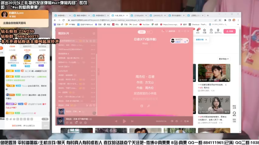Viewport: 259px width, 145px height.
Task: Skip to the previous track
Action: click(x=116, y=121)
